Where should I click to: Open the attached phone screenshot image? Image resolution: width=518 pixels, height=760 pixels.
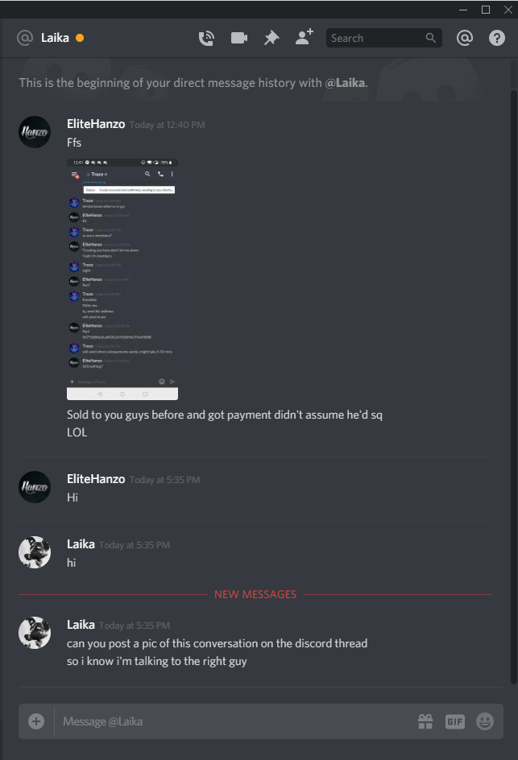coord(122,279)
